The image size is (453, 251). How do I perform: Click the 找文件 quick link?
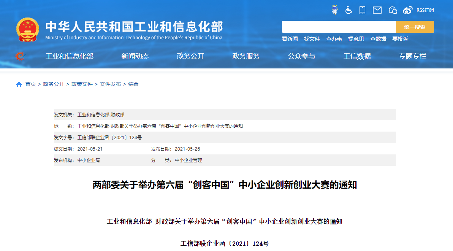coord(312,39)
